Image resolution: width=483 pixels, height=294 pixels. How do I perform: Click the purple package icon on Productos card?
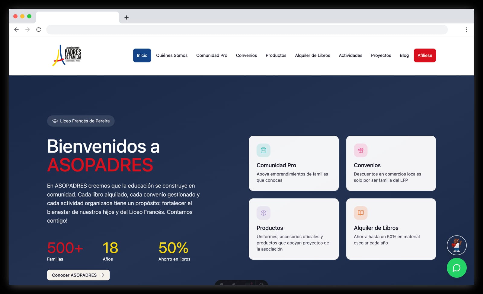(x=263, y=213)
